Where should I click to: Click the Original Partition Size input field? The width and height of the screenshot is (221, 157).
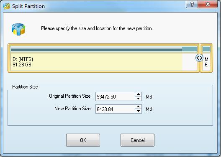tap(115, 96)
